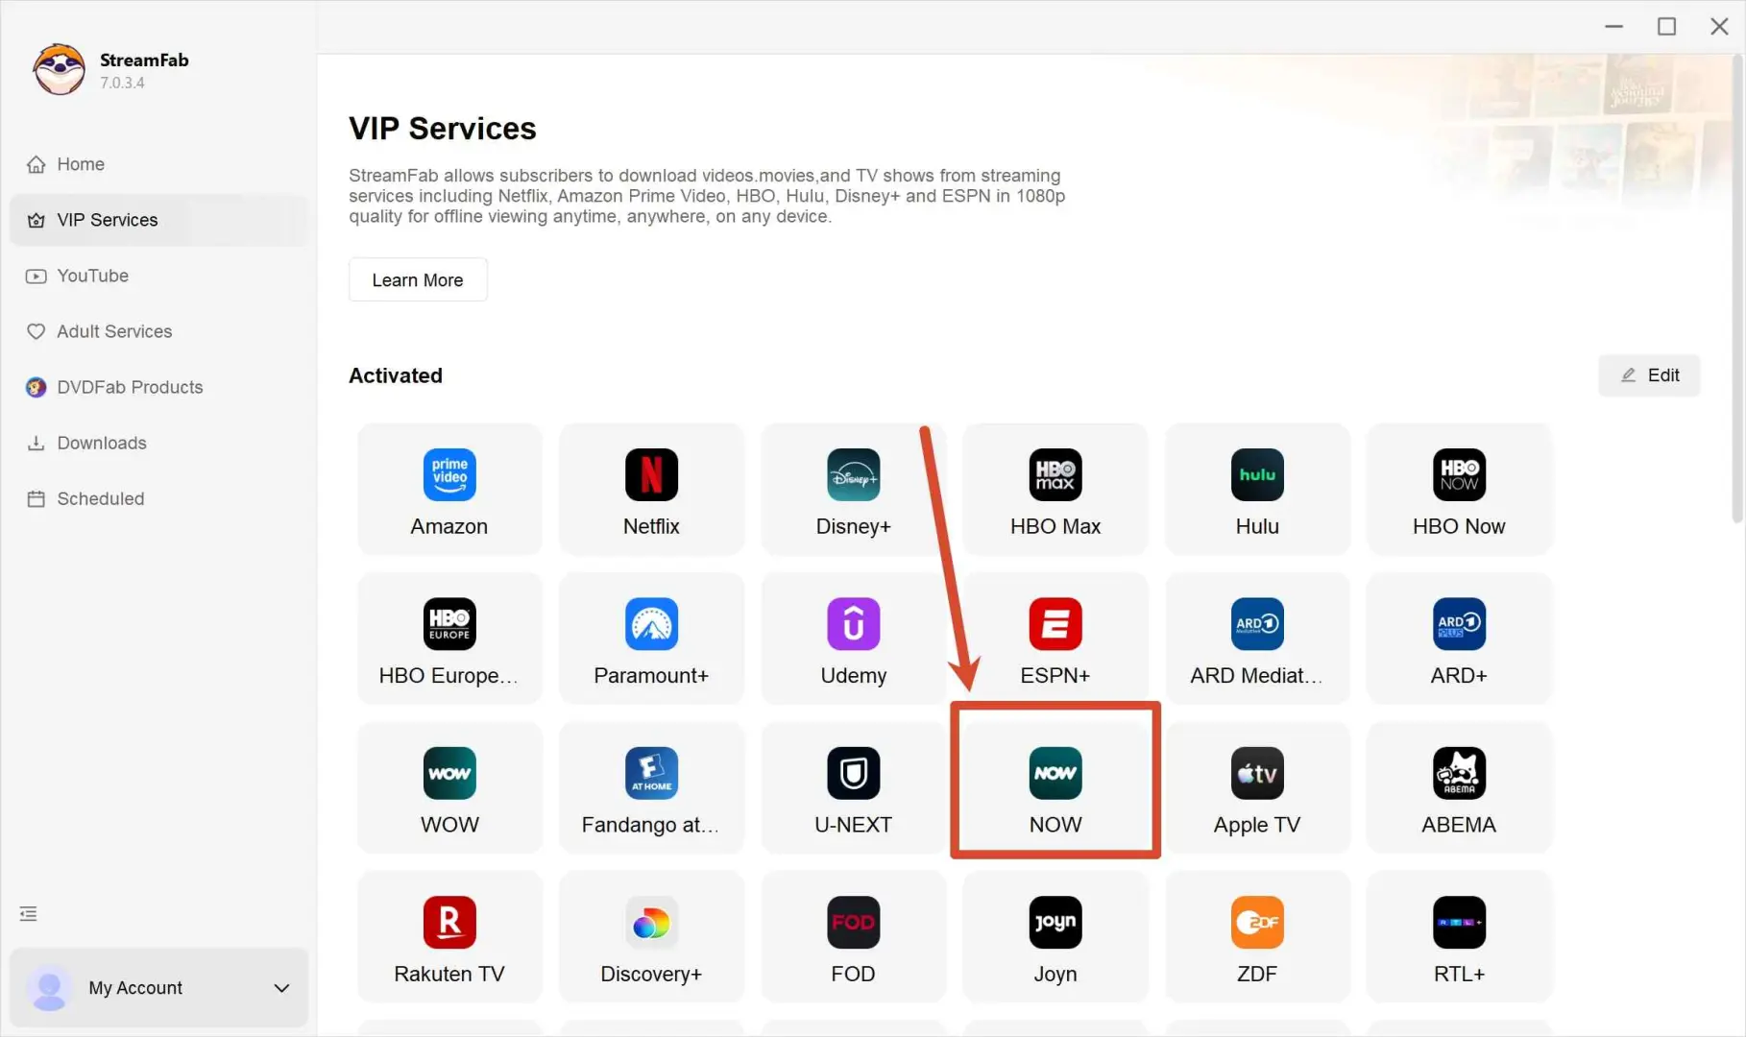Open the Fandango at Home service
Screen dimensions: 1746x1037
pyautogui.click(x=651, y=788)
